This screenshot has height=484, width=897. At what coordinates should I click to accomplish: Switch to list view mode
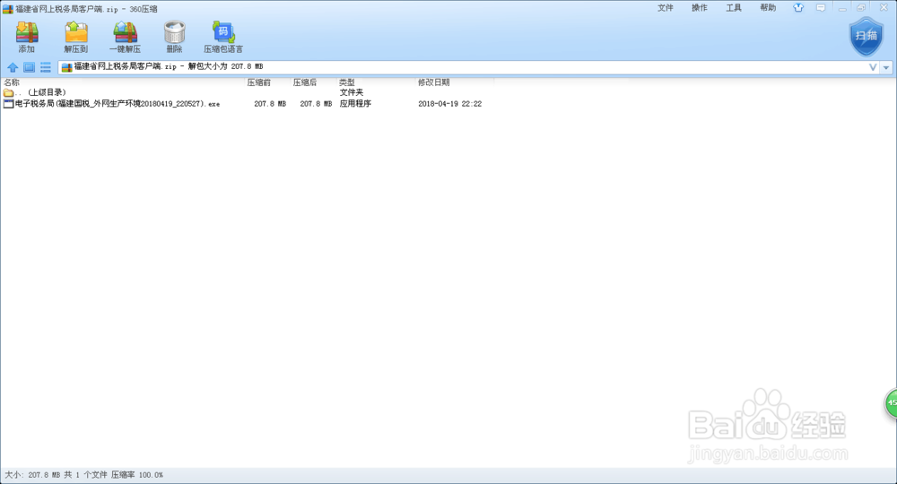46,67
